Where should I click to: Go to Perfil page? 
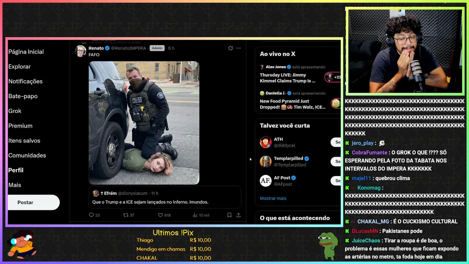click(16, 170)
